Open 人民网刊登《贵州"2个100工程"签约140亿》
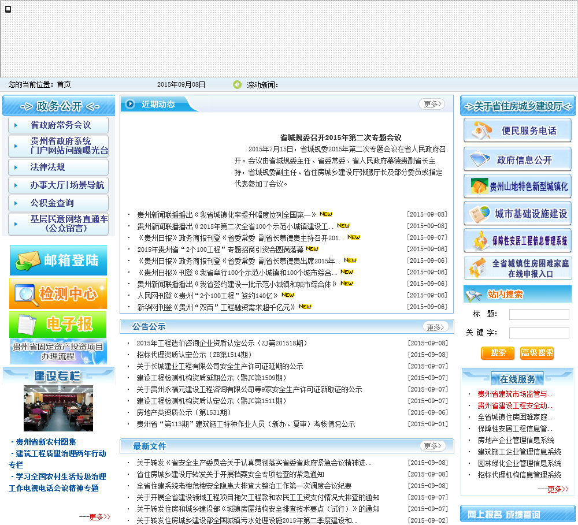578x525 pixels. (x=208, y=296)
